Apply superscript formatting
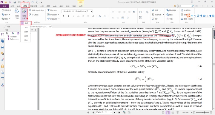This screenshot has width=215, height=115. pos(83,16)
